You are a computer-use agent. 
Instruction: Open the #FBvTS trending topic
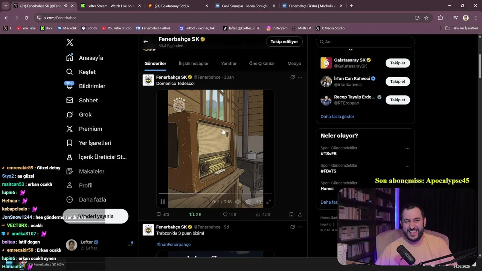coord(328,171)
